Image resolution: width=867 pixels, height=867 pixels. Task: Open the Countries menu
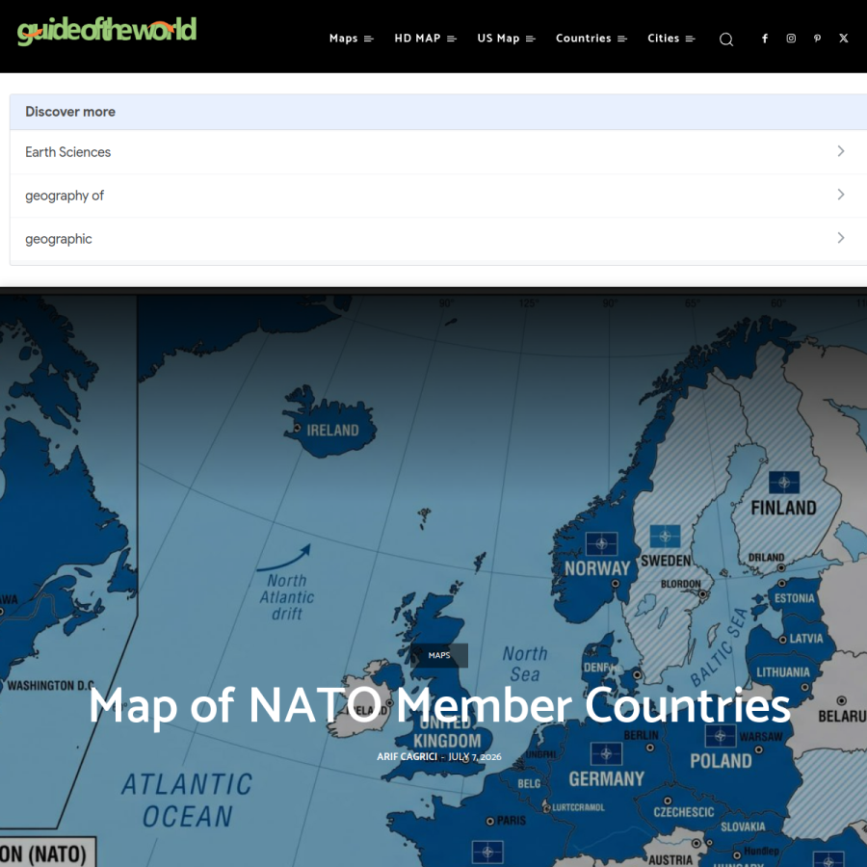pos(584,39)
